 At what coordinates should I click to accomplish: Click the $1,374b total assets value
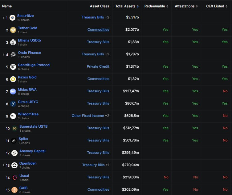click(132, 66)
